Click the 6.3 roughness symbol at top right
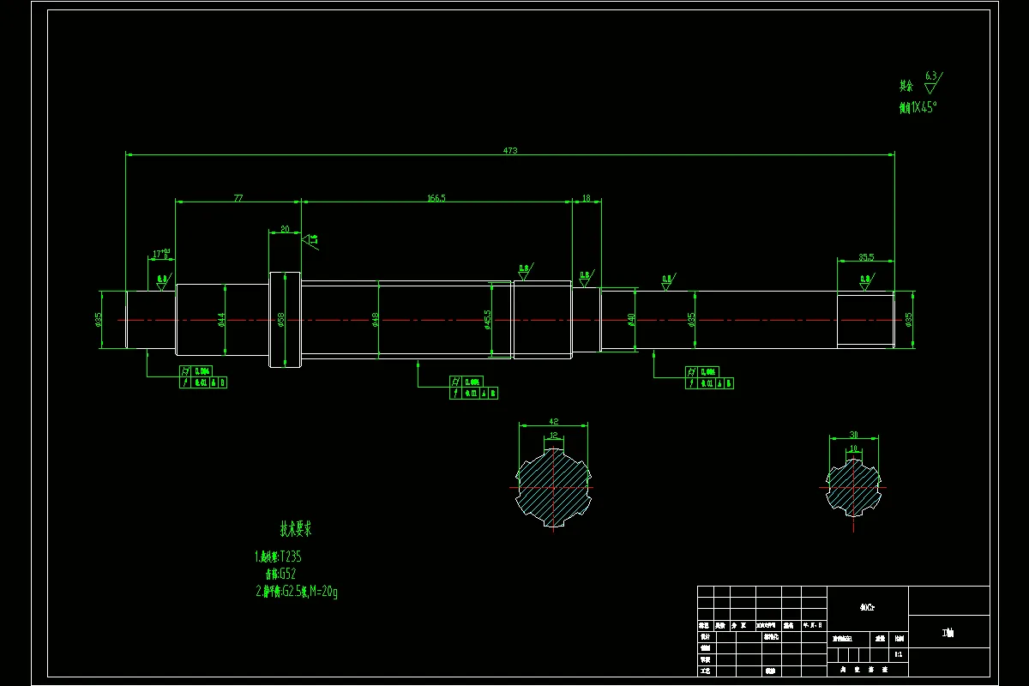This screenshot has width=1029, height=686. (x=933, y=82)
